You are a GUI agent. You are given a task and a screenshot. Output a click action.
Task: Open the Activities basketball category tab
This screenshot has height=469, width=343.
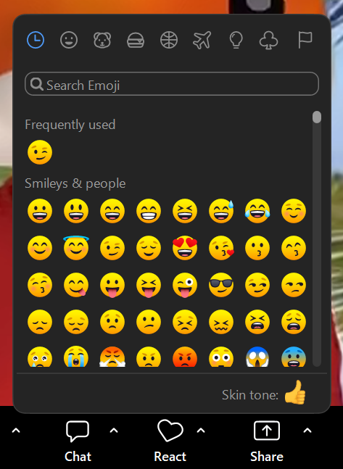pyautogui.click(x=169, y=40)
